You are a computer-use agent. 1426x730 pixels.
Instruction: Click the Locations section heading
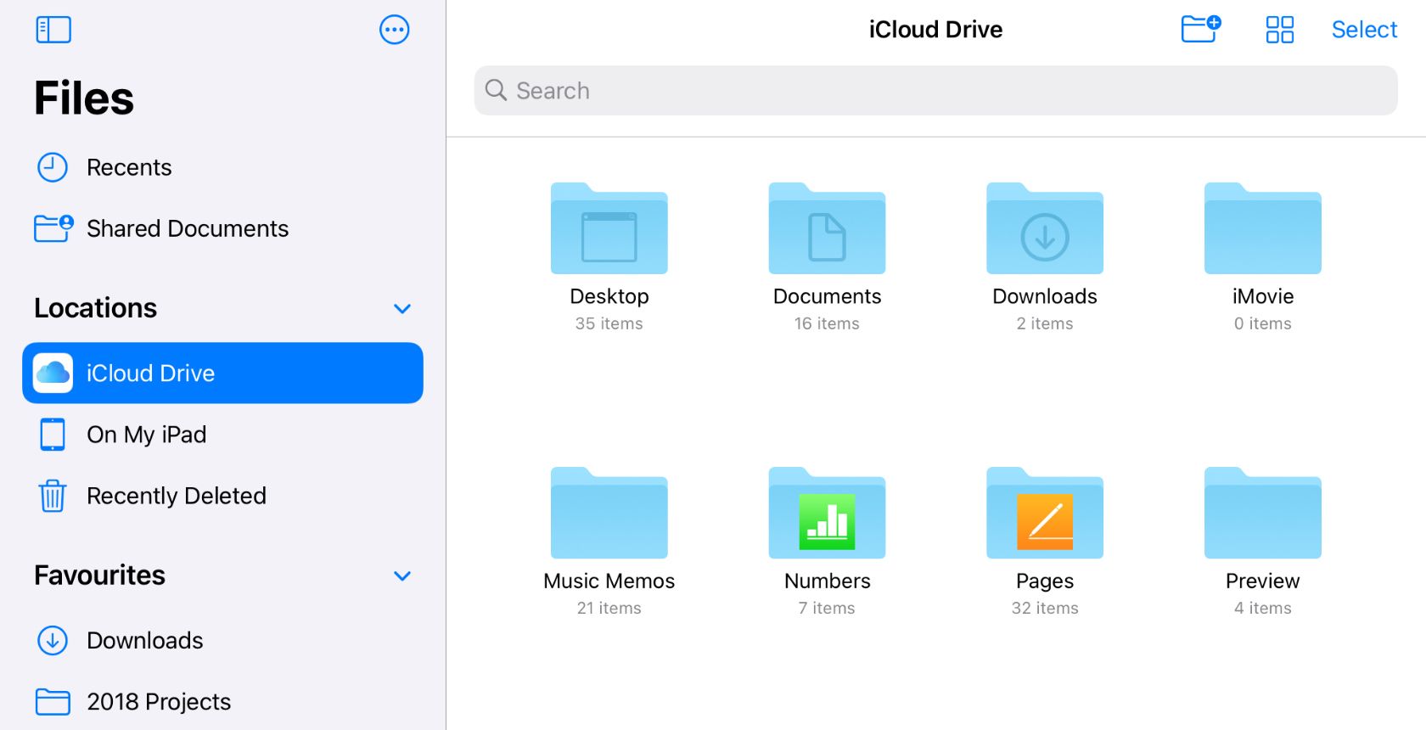tap(96, 308)
